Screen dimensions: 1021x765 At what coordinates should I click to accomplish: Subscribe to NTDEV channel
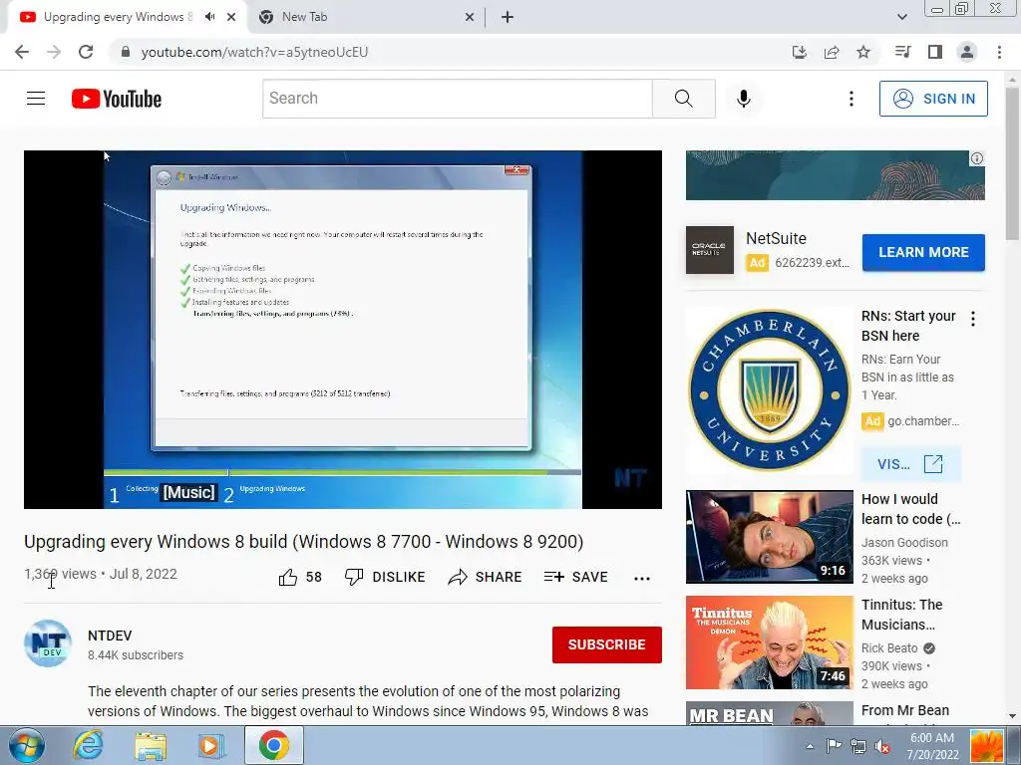pyautogui.click(x=607, y=644)
